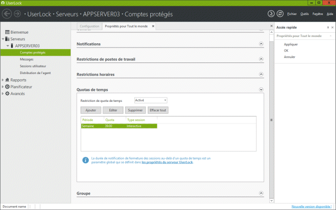Expand the Planificateur tree node
Screen dimensions: 336x210
tap(3, 87)
